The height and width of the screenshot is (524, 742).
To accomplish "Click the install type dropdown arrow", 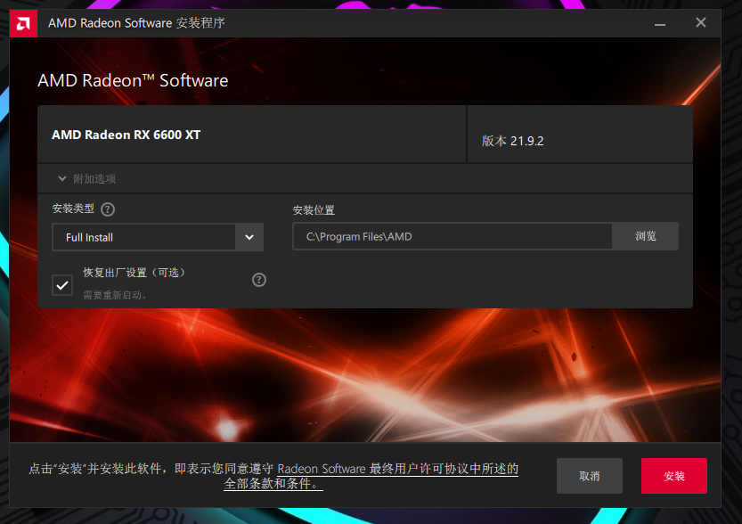I will pyautogui.click(x=249, y=237).
